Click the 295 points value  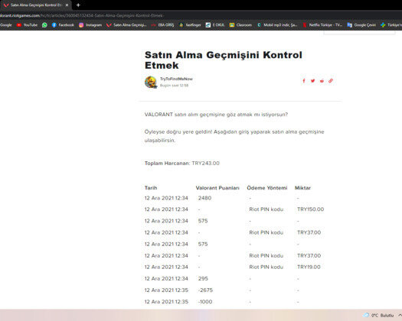[x=203, y=278]
